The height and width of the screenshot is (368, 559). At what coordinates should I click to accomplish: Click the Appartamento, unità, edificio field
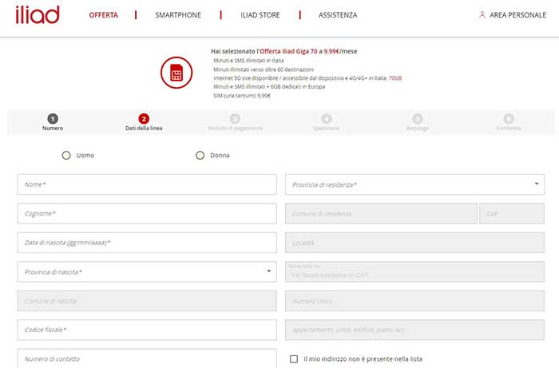pos(414,330)
